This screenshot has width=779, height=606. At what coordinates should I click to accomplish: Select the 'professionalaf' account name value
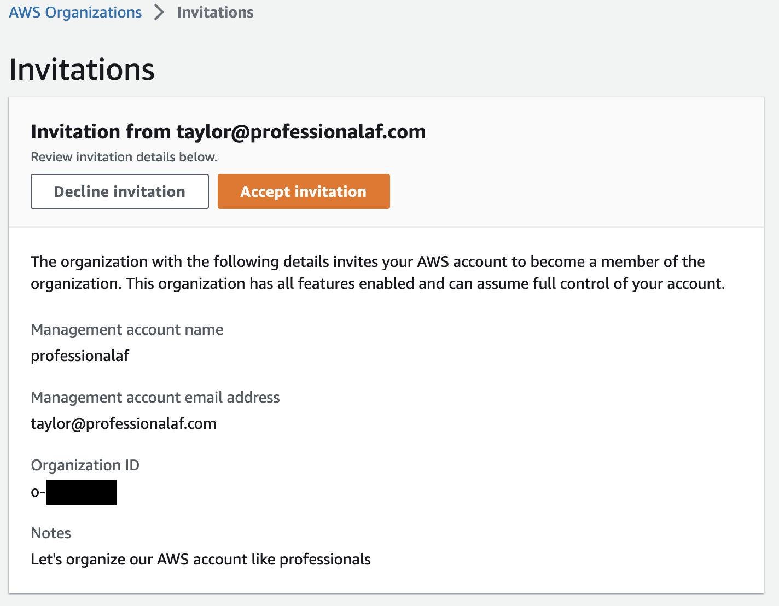pyautogui.click(x=80, y=356)
